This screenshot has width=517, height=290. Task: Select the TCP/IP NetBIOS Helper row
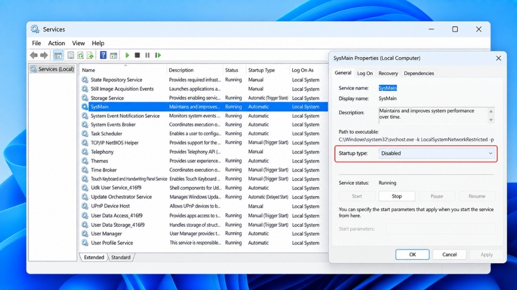(204, 143)
